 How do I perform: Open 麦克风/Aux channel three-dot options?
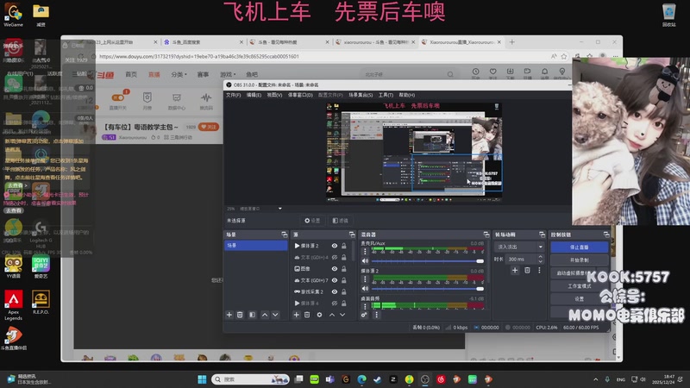[364, 252]
